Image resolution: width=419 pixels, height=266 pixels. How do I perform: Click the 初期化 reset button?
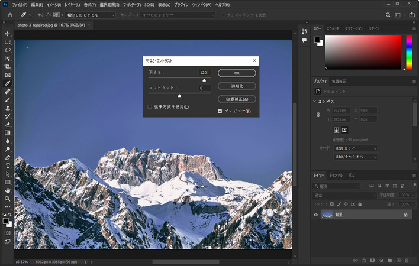(237, 86)
